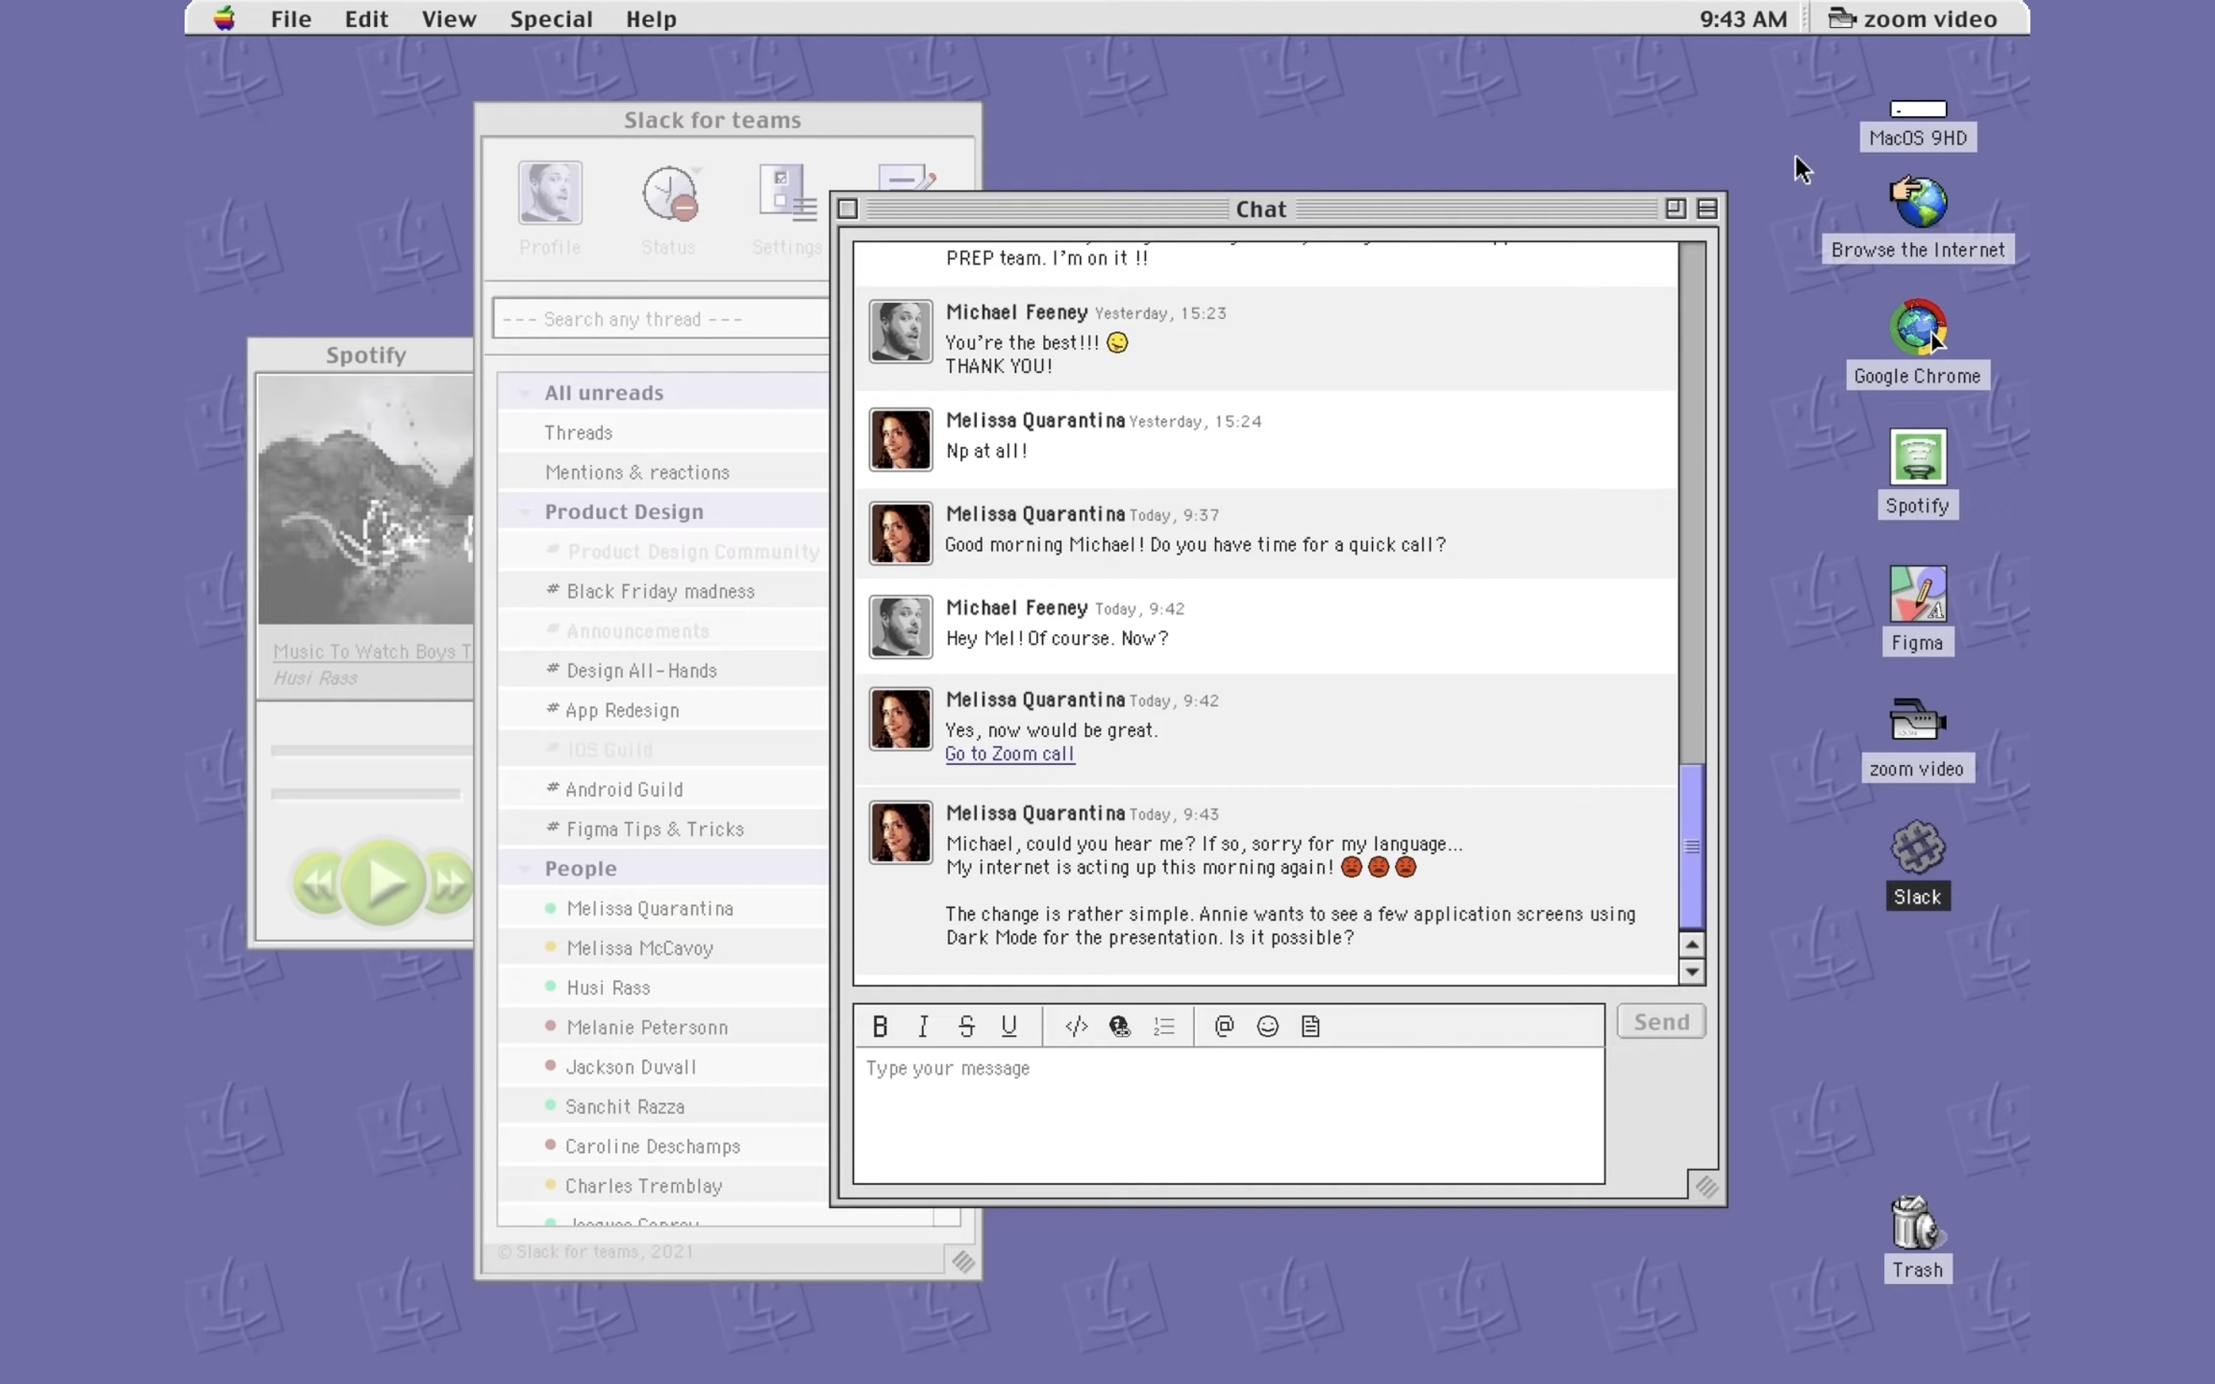The image size is (2215, 1384).
Task: Open Figma Tips & Tricks channel
Action: 664,830
